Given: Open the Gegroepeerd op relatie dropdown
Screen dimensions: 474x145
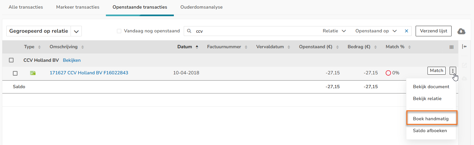Looking at the screenshot, I should tap(44, 31).
